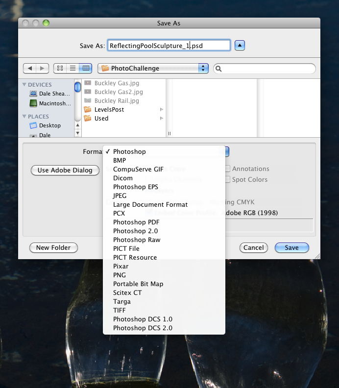Choose Photoshop format
This screenshot has height=388, width=339.
[164, 152]
